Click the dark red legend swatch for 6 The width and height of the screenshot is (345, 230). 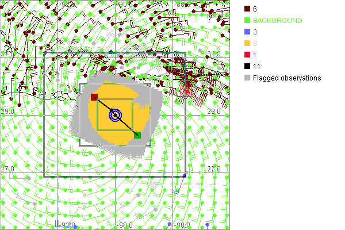247,9
